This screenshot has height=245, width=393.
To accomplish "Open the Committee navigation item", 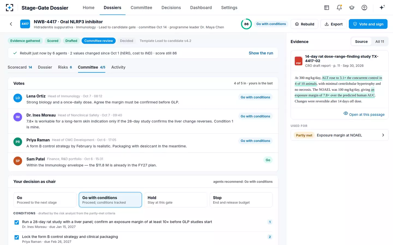I will pos(141,8).
